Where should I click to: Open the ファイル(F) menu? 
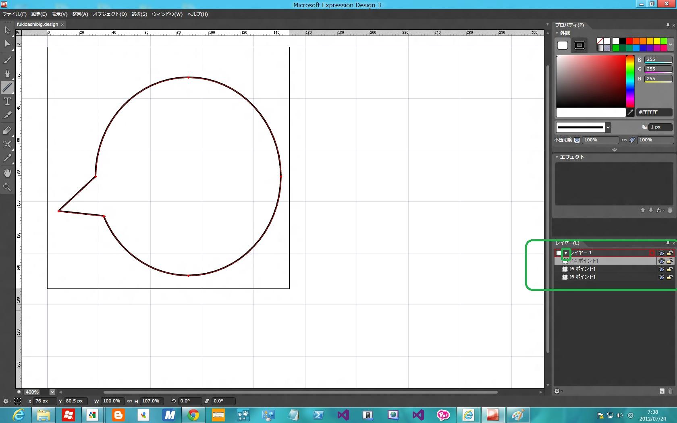15,14
